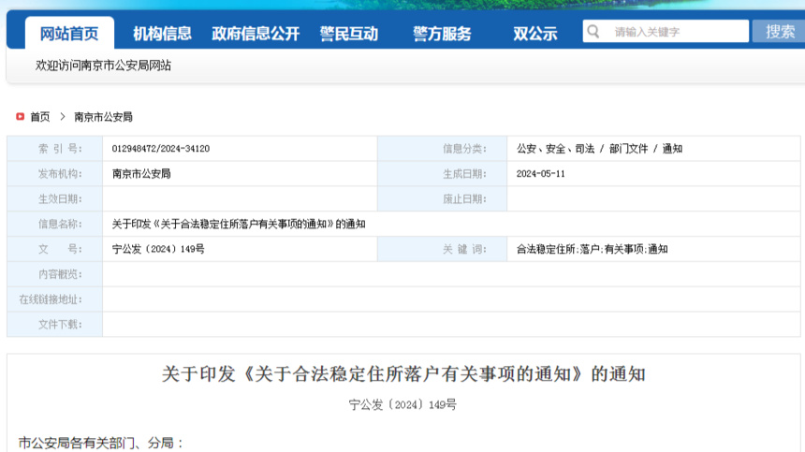Open the 警方服务 menu item
The width and height of the screenshot is (805, 452).
pyautogui.click(x=442, y=34)
